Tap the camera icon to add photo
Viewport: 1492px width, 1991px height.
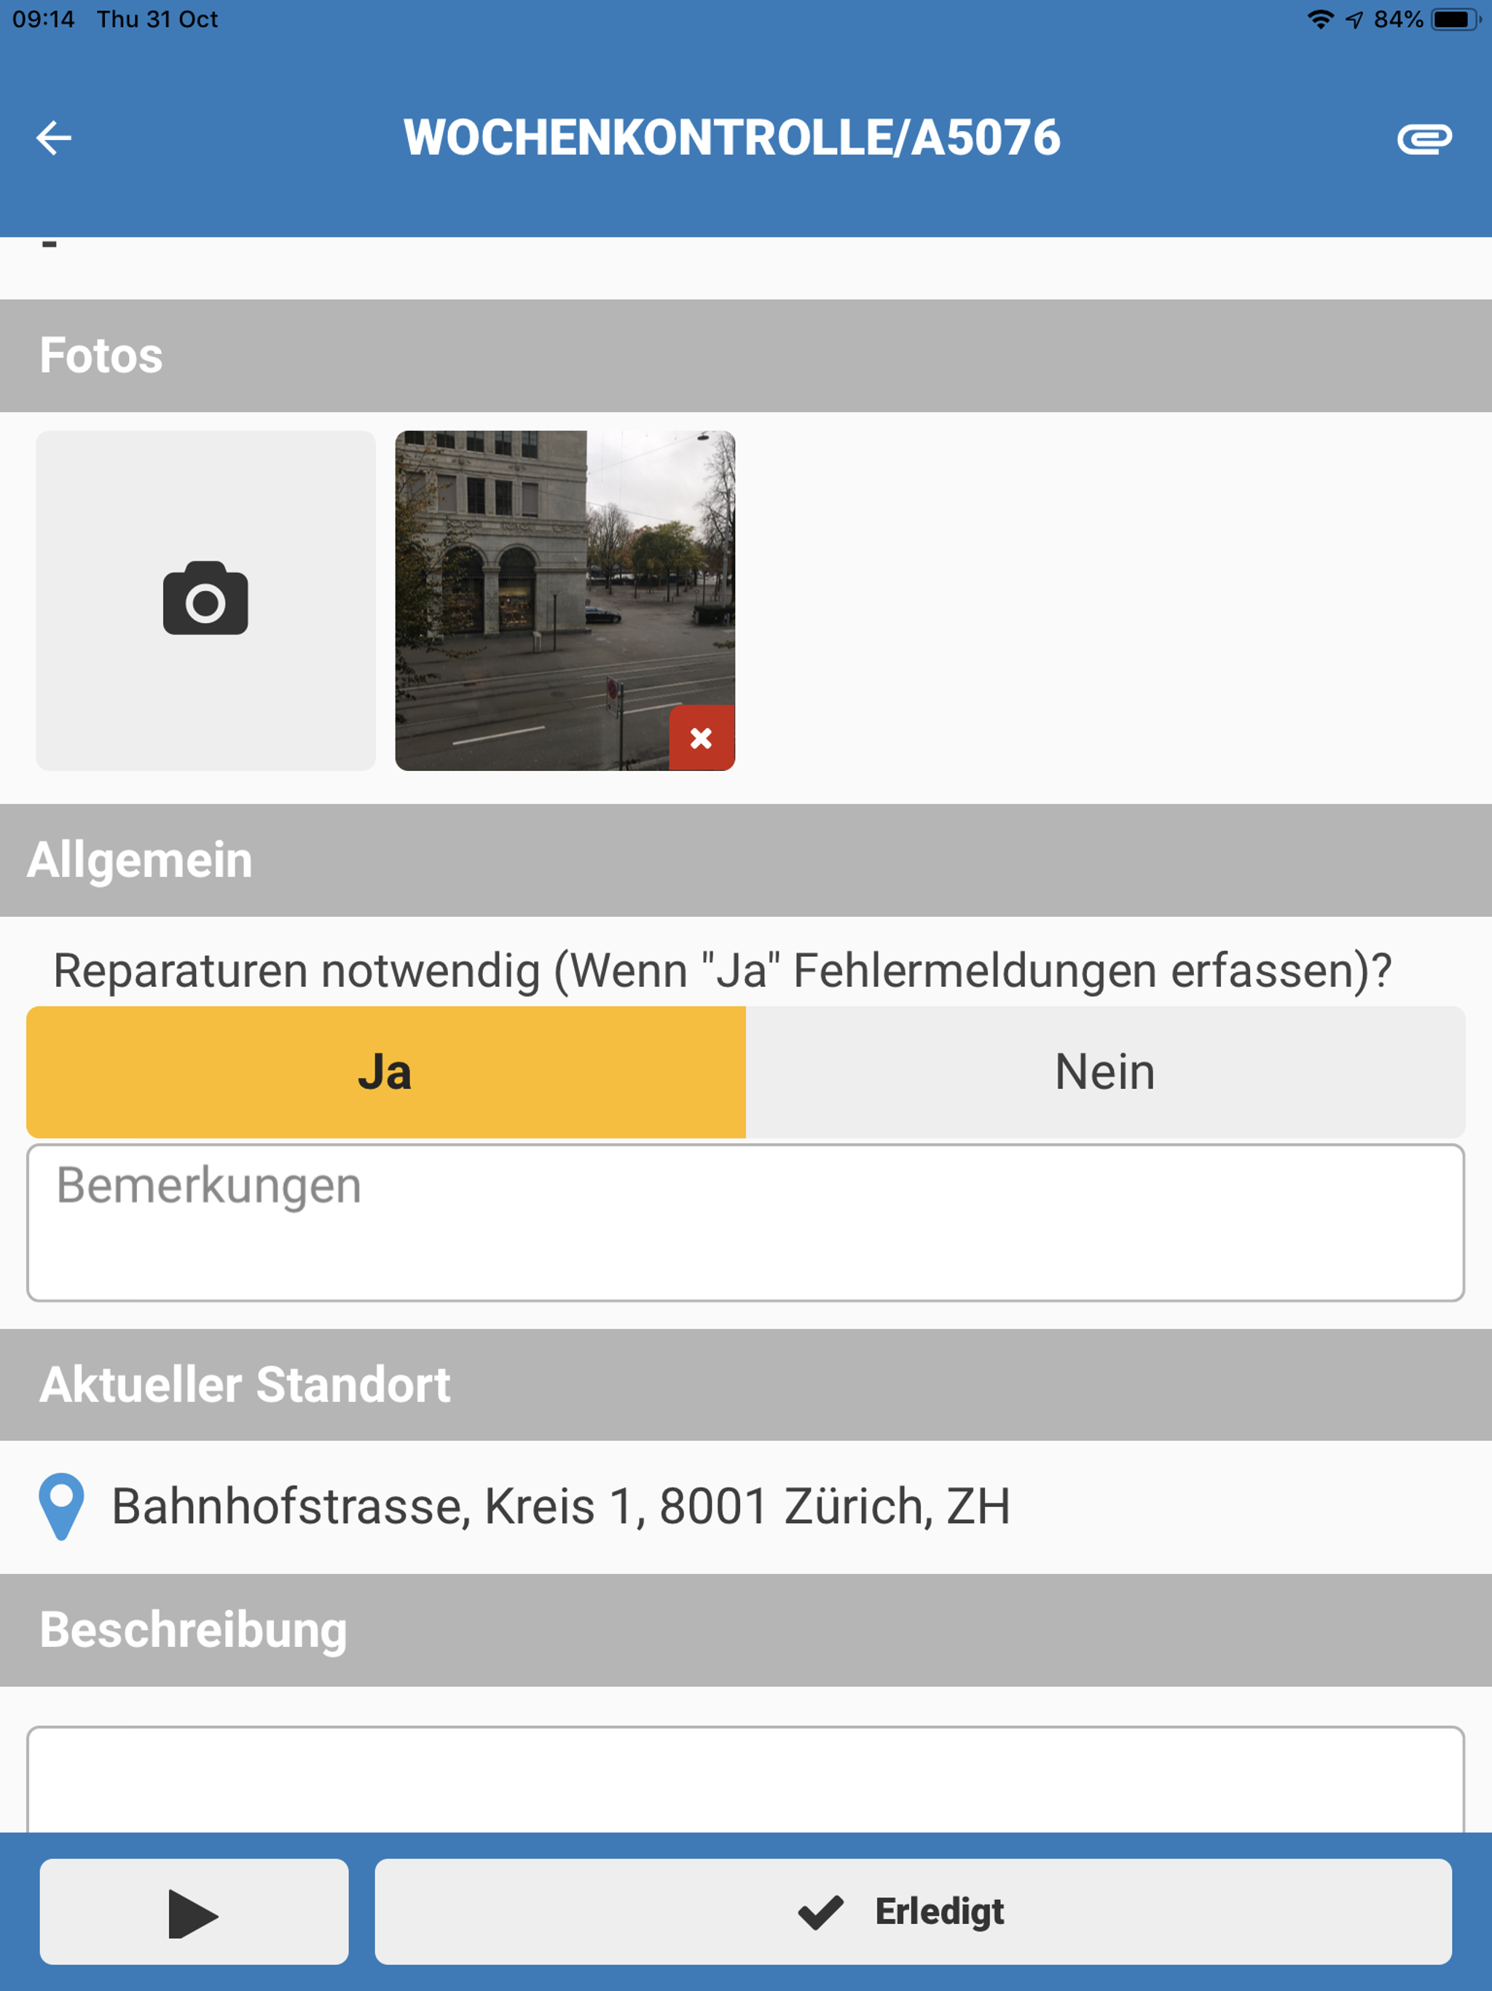click(205, 600)
